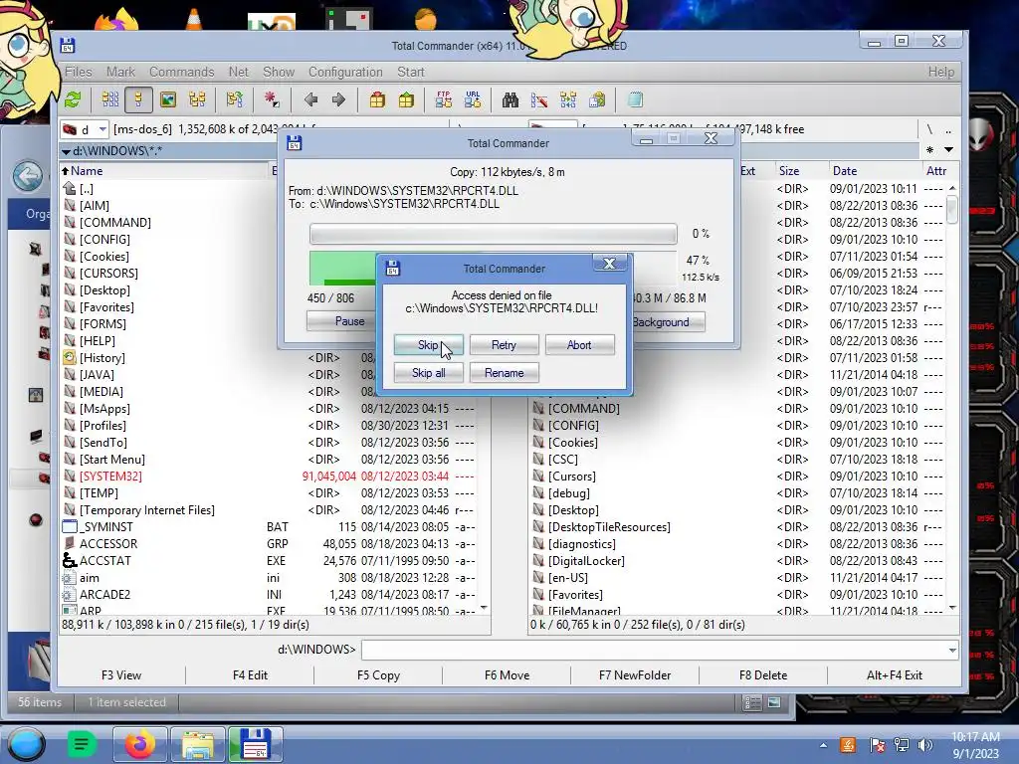This screenshot has width=1019, height=764.
Task: Click the notepad toolbar icon
Action: [x=636, y=99]
